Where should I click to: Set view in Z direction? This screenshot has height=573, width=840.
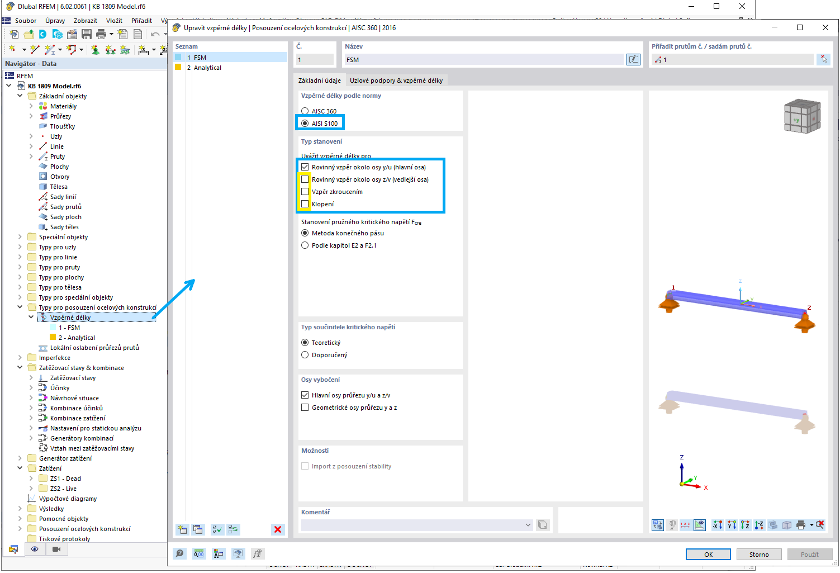tap(746, 525)
